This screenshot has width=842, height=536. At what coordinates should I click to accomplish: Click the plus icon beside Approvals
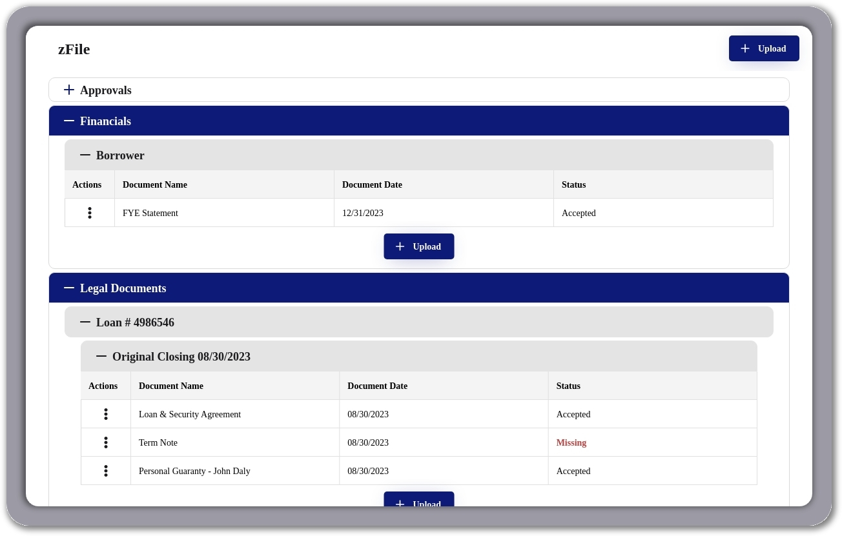coord(69,90)
